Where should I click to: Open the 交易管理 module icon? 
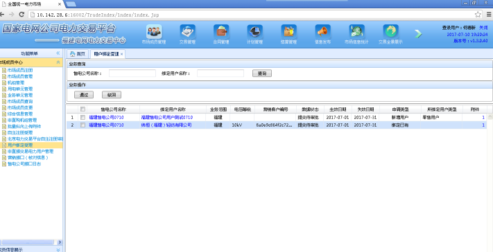pyautogui.click(x=187, y=32)
